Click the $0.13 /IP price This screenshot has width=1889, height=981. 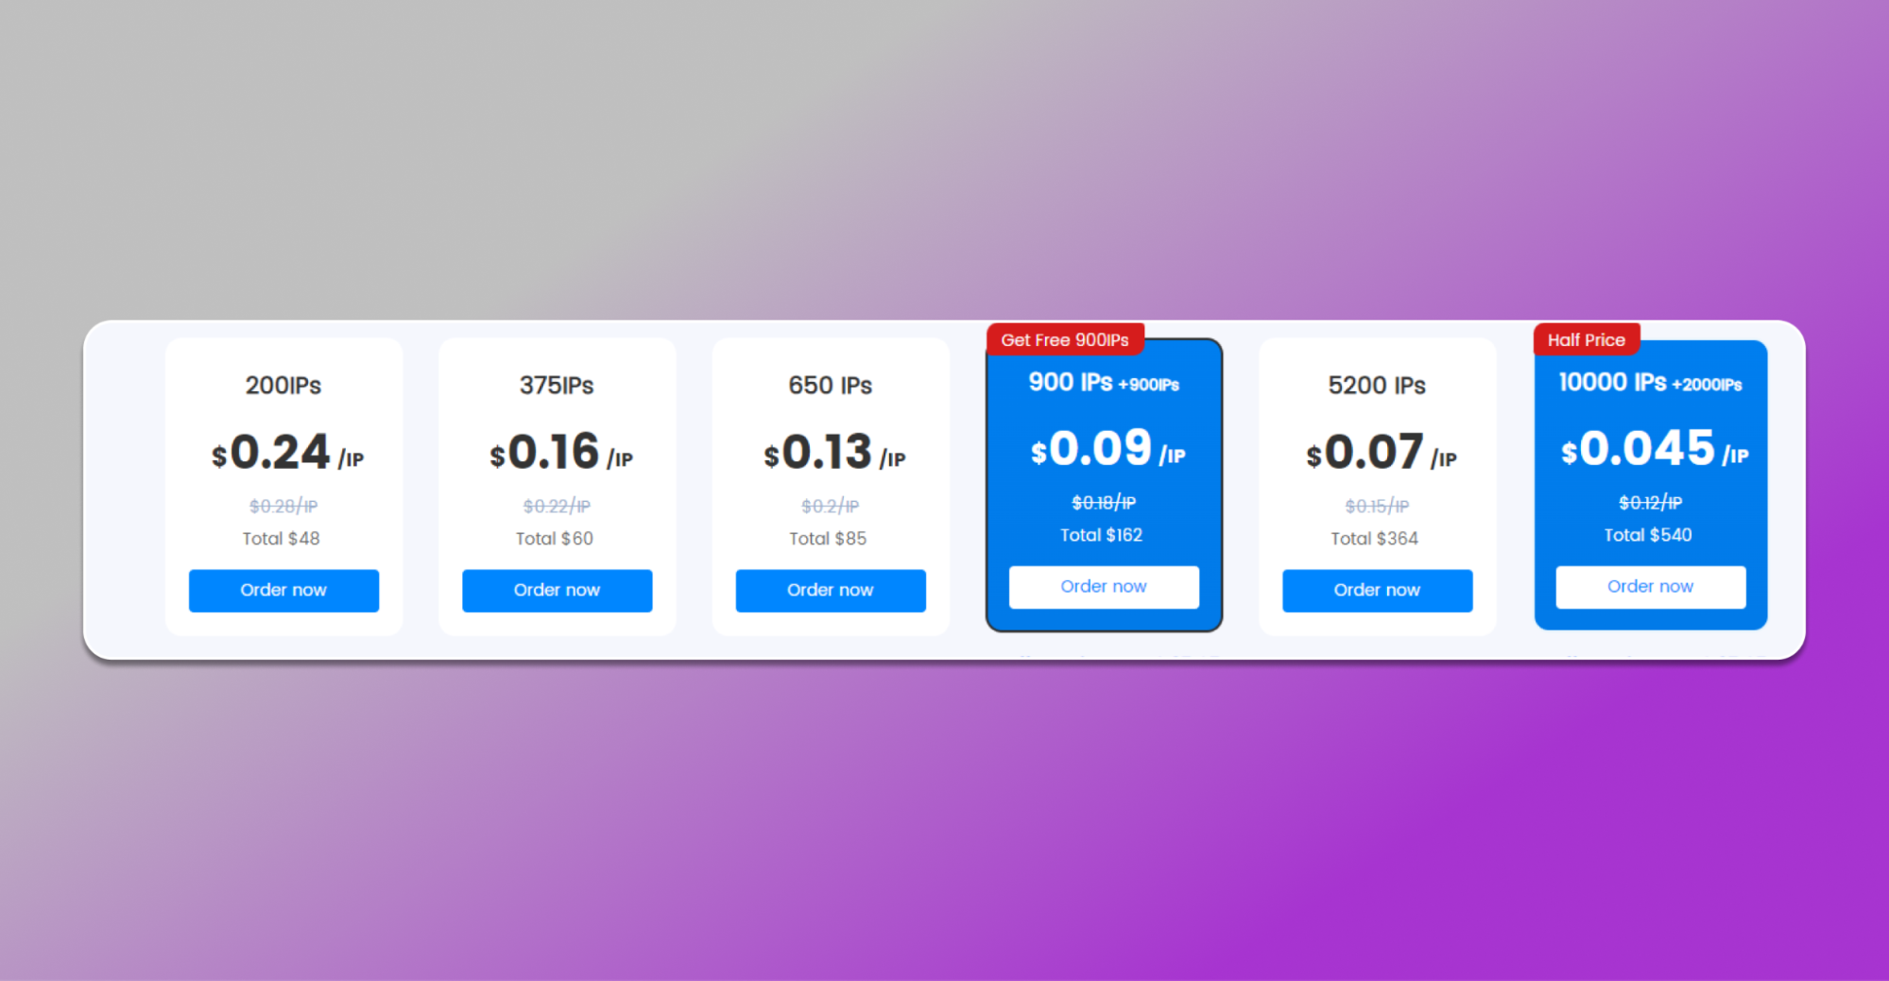(834, 452)
